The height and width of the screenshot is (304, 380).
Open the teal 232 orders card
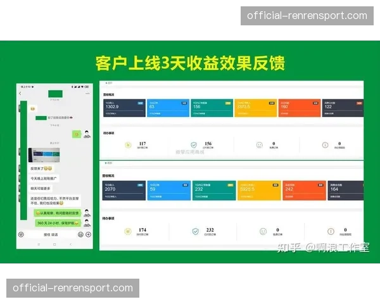coord(214,190)
